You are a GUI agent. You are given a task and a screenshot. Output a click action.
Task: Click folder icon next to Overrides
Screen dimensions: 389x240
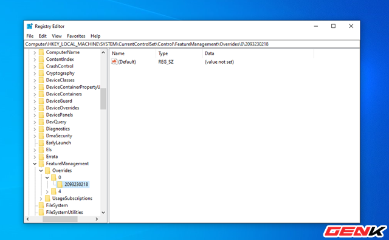(x=47, y=170)
